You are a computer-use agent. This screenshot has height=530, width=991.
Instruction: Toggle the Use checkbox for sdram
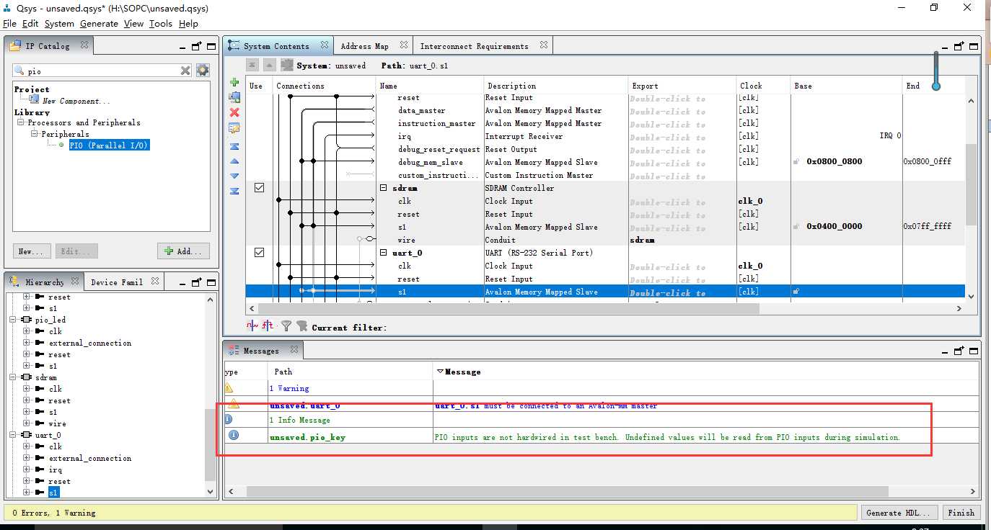pyautogui.click(x=259, y=188)
